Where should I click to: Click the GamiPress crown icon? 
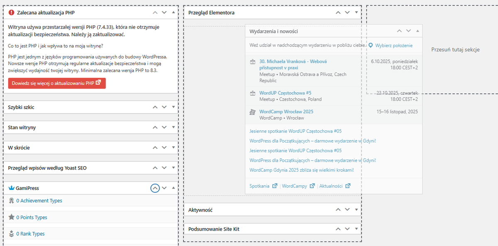coord(11,188)
